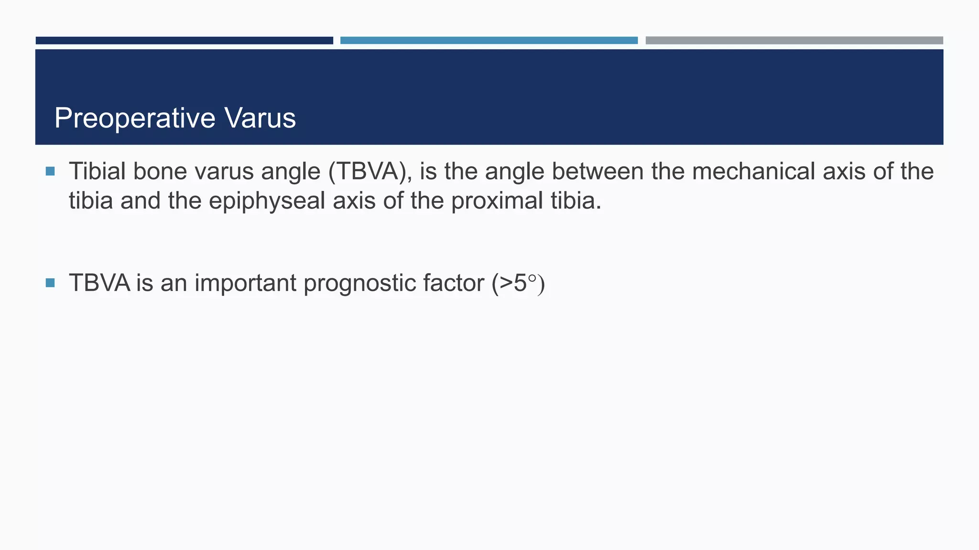Click the square bullet beside "TBVA is an"
The width and height of the screenshot is (979, 550).
click(x=50, y=283)
